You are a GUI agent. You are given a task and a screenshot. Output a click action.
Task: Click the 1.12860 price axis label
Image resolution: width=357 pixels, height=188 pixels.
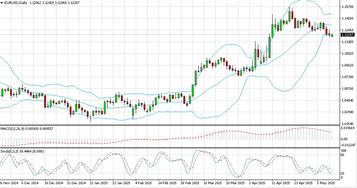tap(348, 30)
